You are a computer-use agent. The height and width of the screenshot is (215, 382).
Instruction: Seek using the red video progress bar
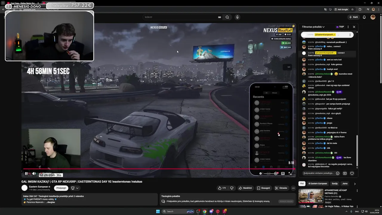pos(158,169)
